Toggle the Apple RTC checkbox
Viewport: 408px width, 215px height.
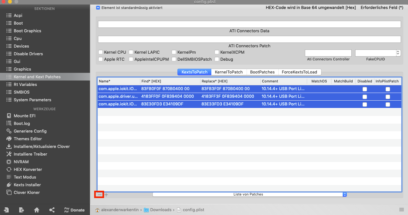(101, 59)
